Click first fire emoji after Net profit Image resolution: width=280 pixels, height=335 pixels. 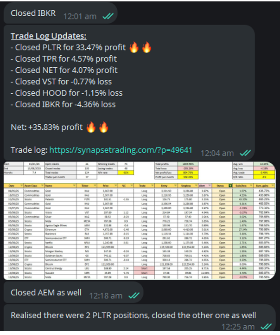91,127
